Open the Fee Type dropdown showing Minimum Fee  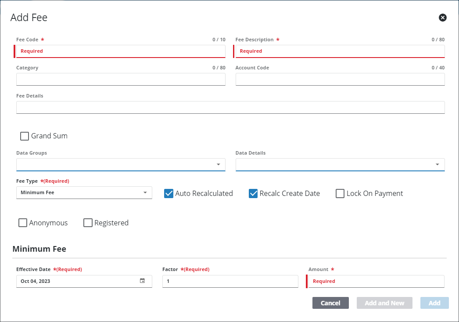coord(84,192)
